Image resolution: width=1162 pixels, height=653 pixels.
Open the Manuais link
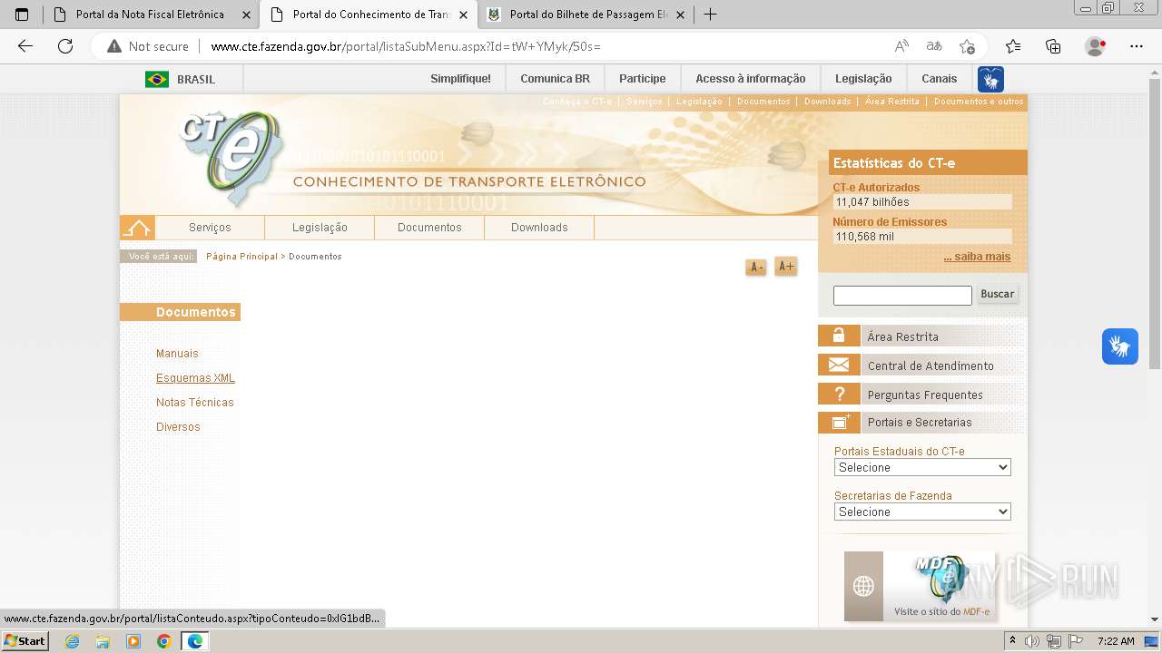(177, 354)
